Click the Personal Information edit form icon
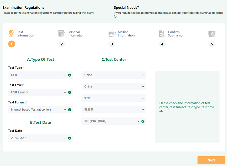The width and height of the screenshot is (227, 166). pos(61,33)
